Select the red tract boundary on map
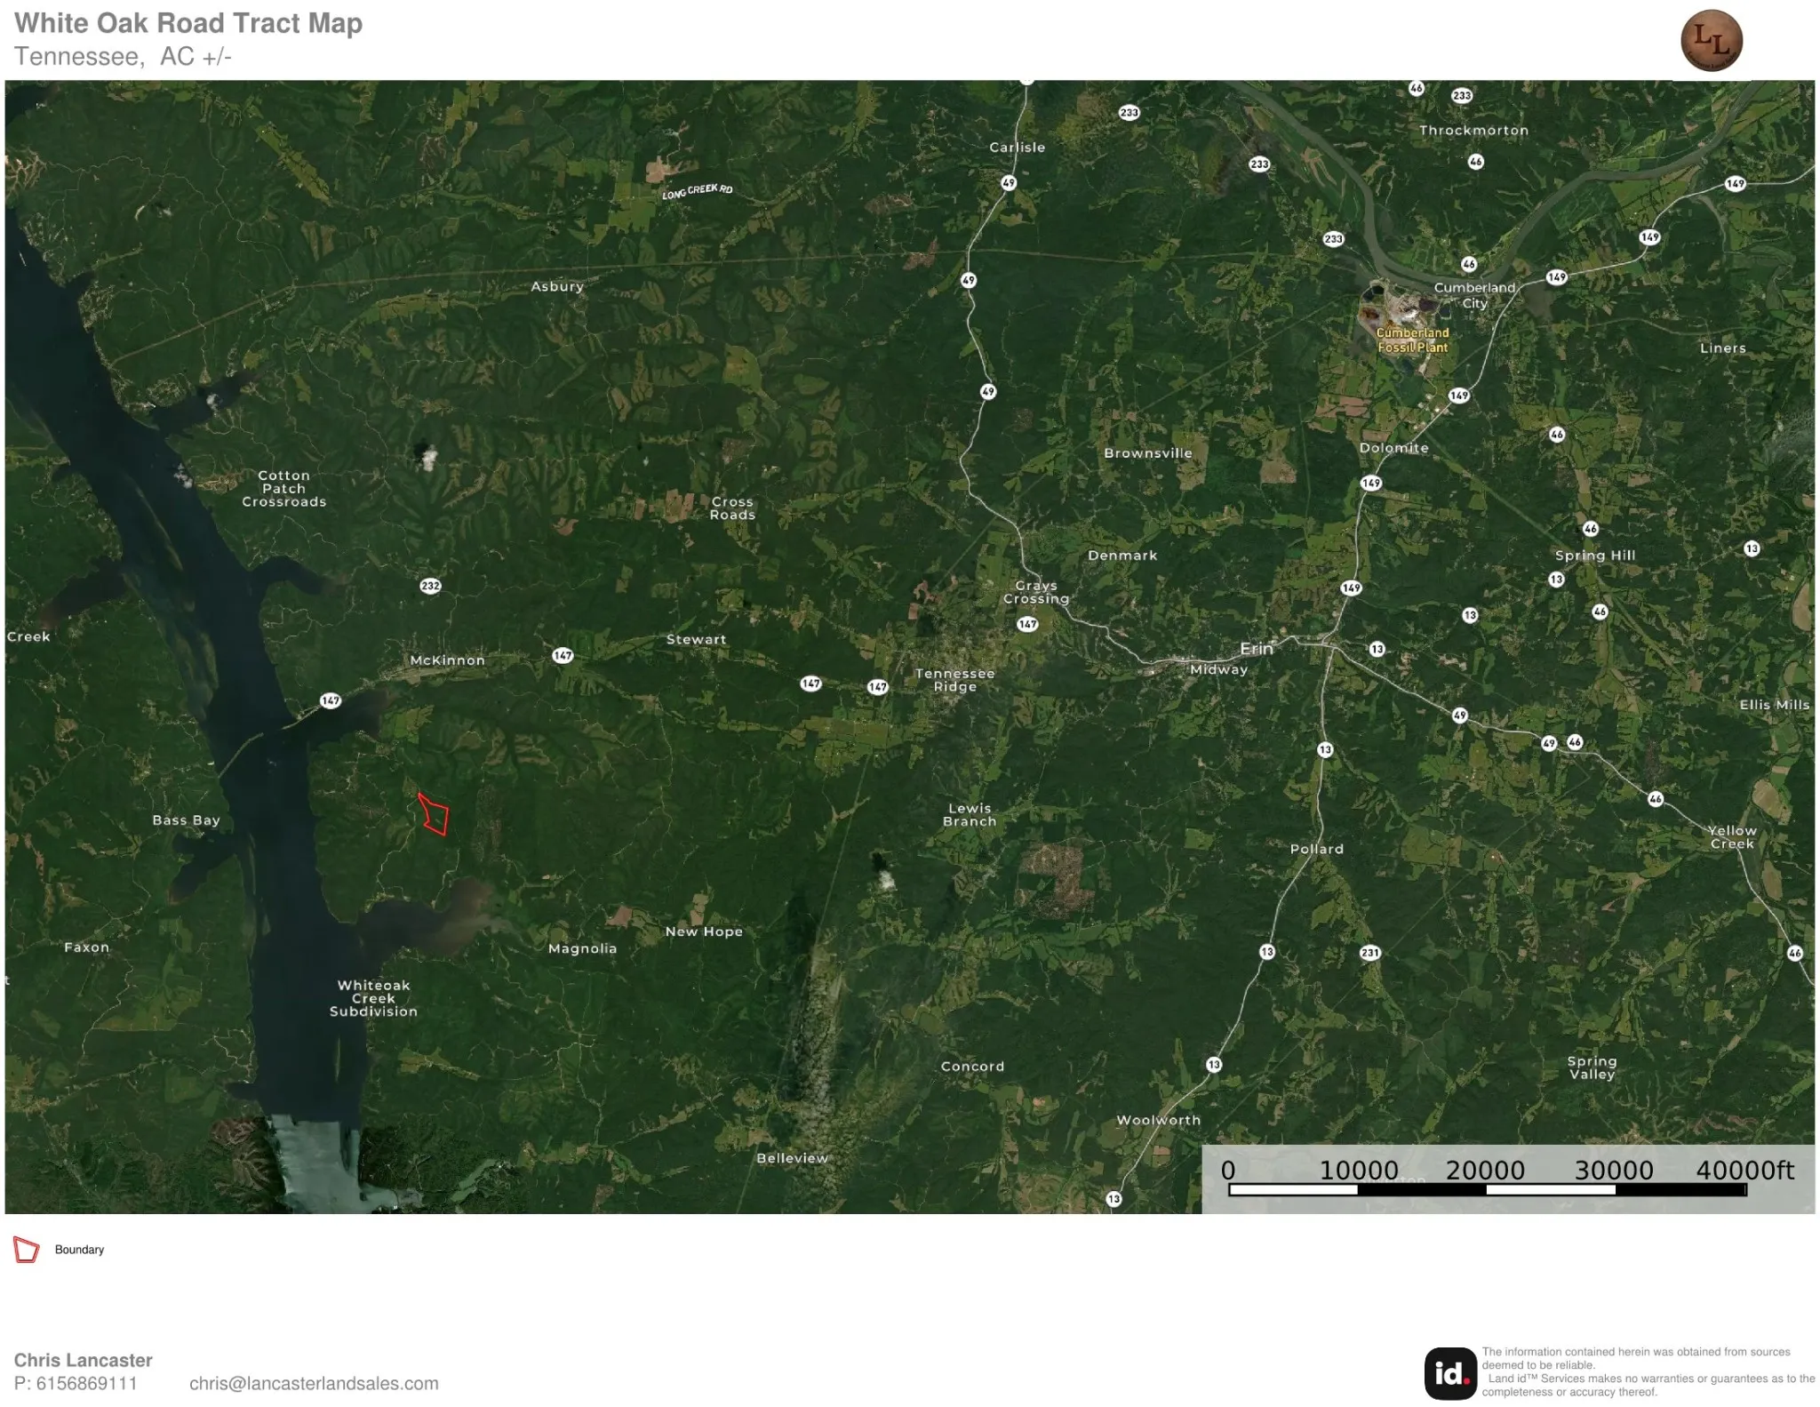This screenshot has width=1820, height=1407. (x=434, y=814)
